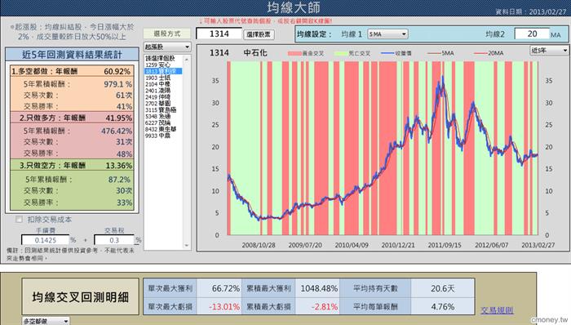
Task: Open the 起漲股 selection dropdown
Action: [x=167, y=47]
